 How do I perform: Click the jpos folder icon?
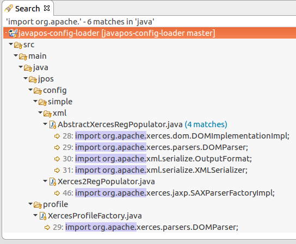tap(33, 79)
